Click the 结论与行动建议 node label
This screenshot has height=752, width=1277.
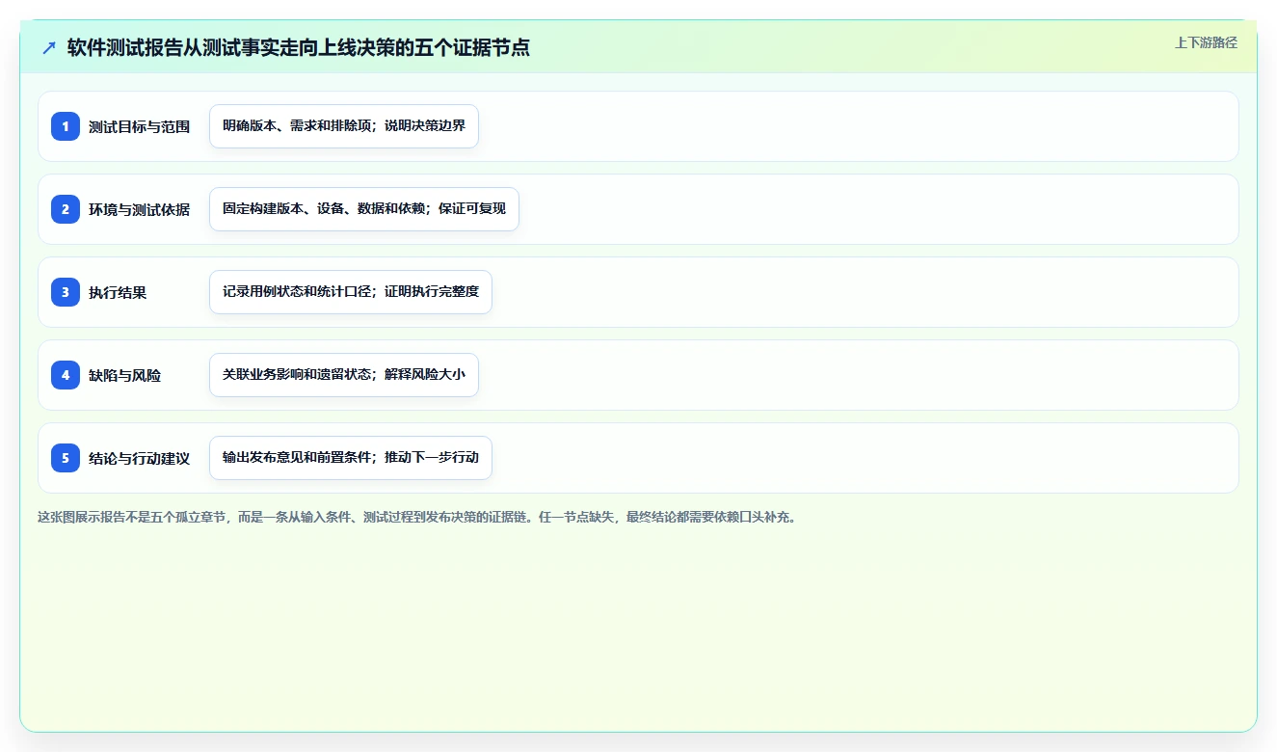tap(139, 458)
